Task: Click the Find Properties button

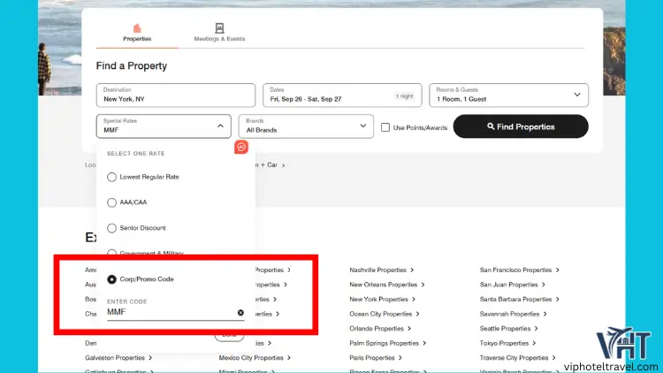Action: tap(521, 126)
